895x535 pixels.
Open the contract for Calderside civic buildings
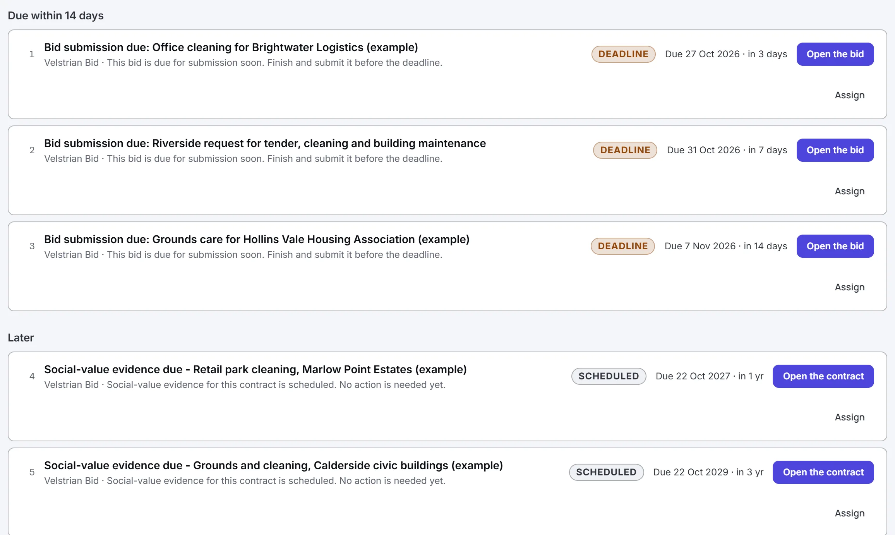[823, 472]
